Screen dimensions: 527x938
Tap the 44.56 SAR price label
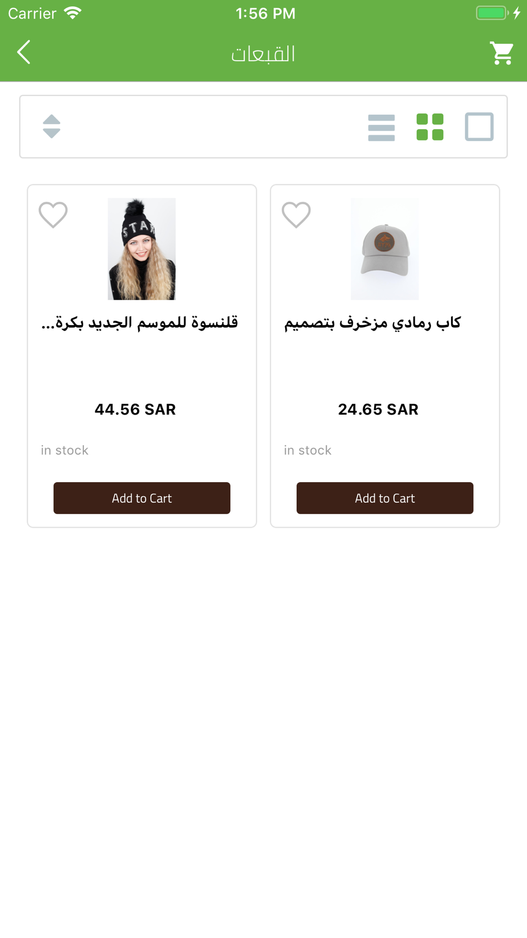pos(135,409)
